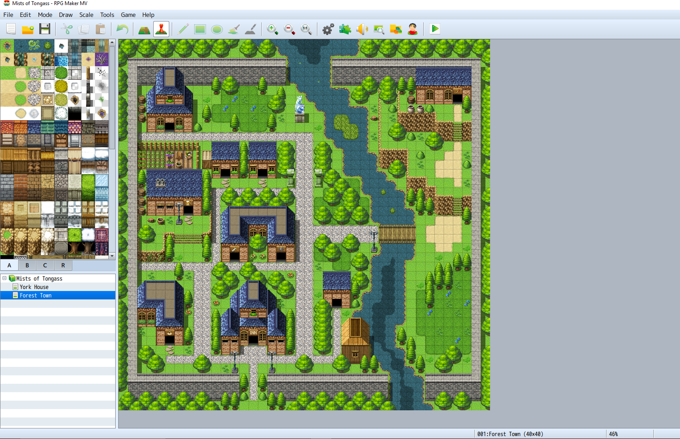680x439 pixels.
Task: Click the New Project icon
Action: pos(11,29)
